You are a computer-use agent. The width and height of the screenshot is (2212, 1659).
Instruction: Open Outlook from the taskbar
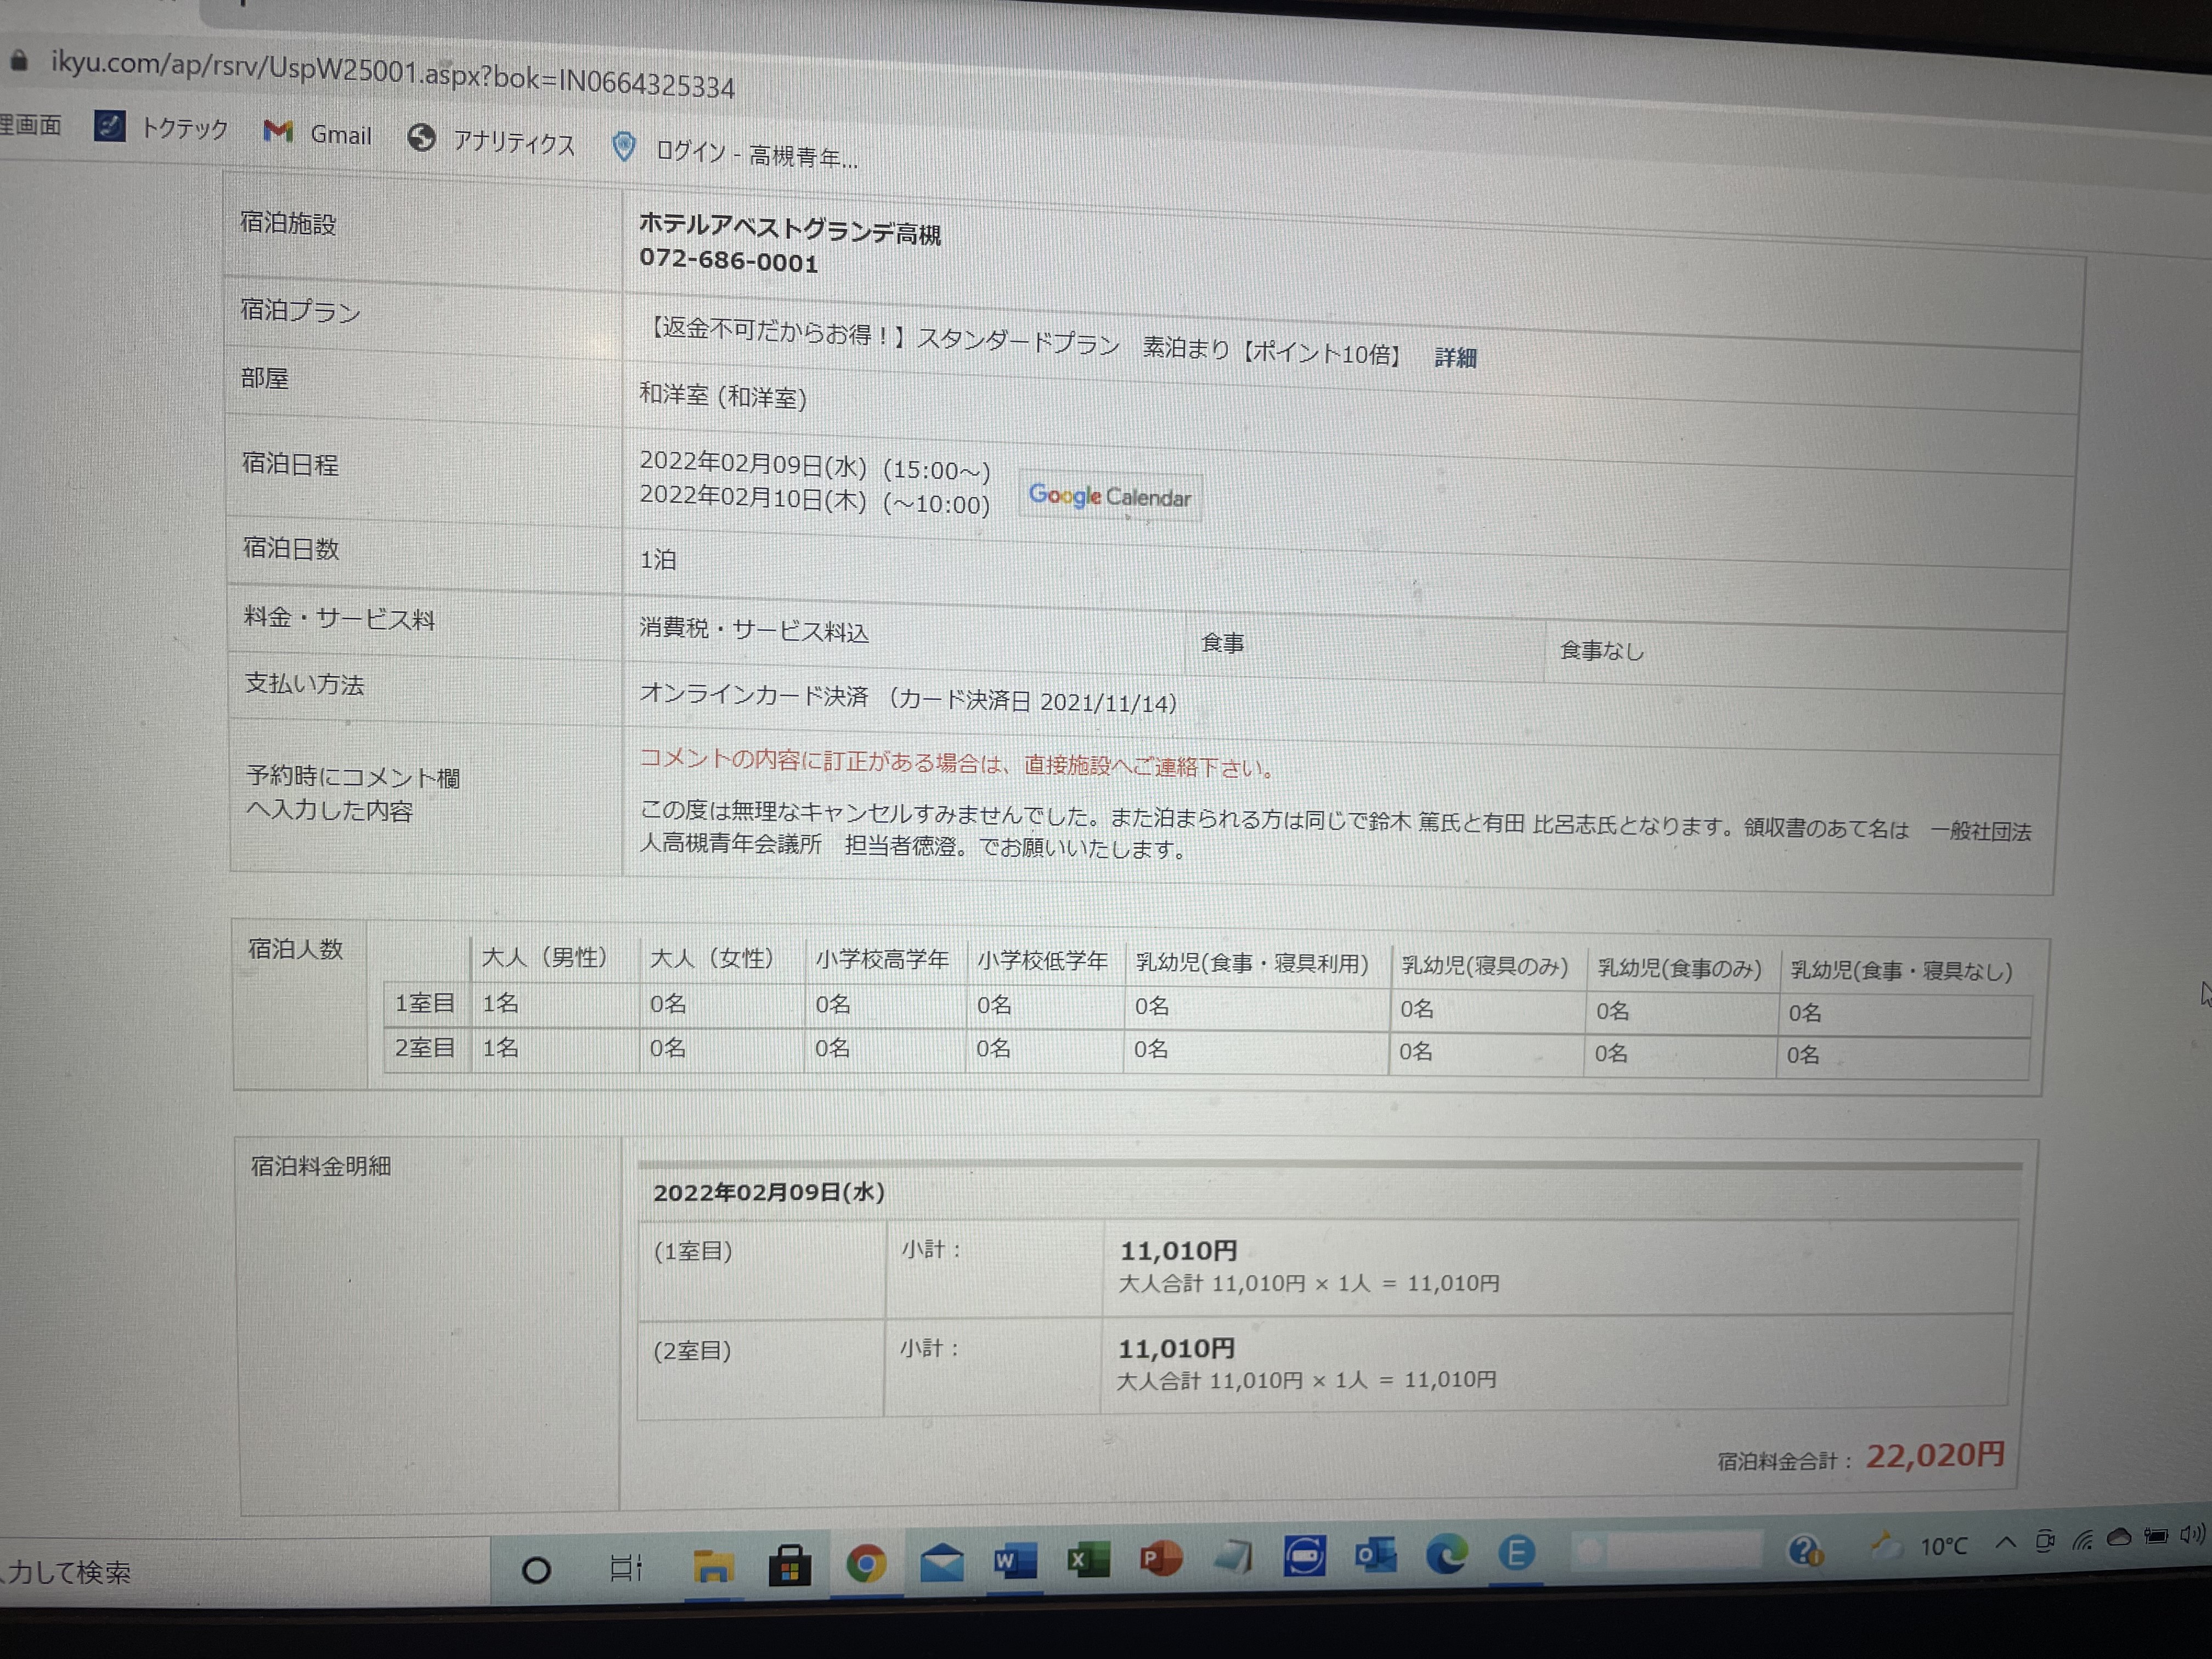coord(1376,1555)
